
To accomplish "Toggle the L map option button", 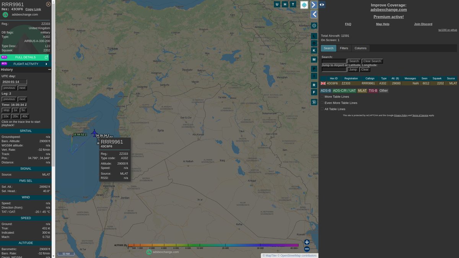I will coord(314,36).
